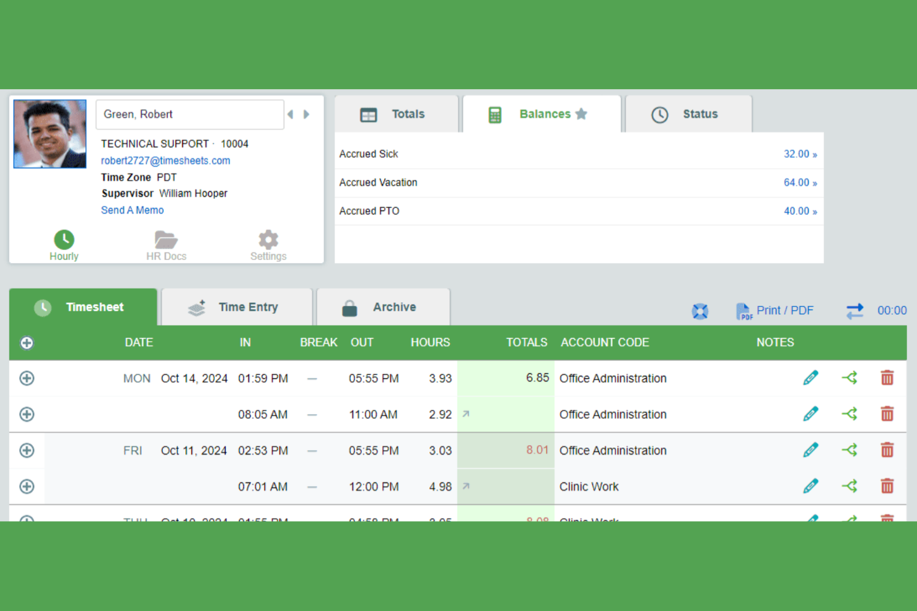Expand the 08:05 AM row plus

(x=27, y=414)
